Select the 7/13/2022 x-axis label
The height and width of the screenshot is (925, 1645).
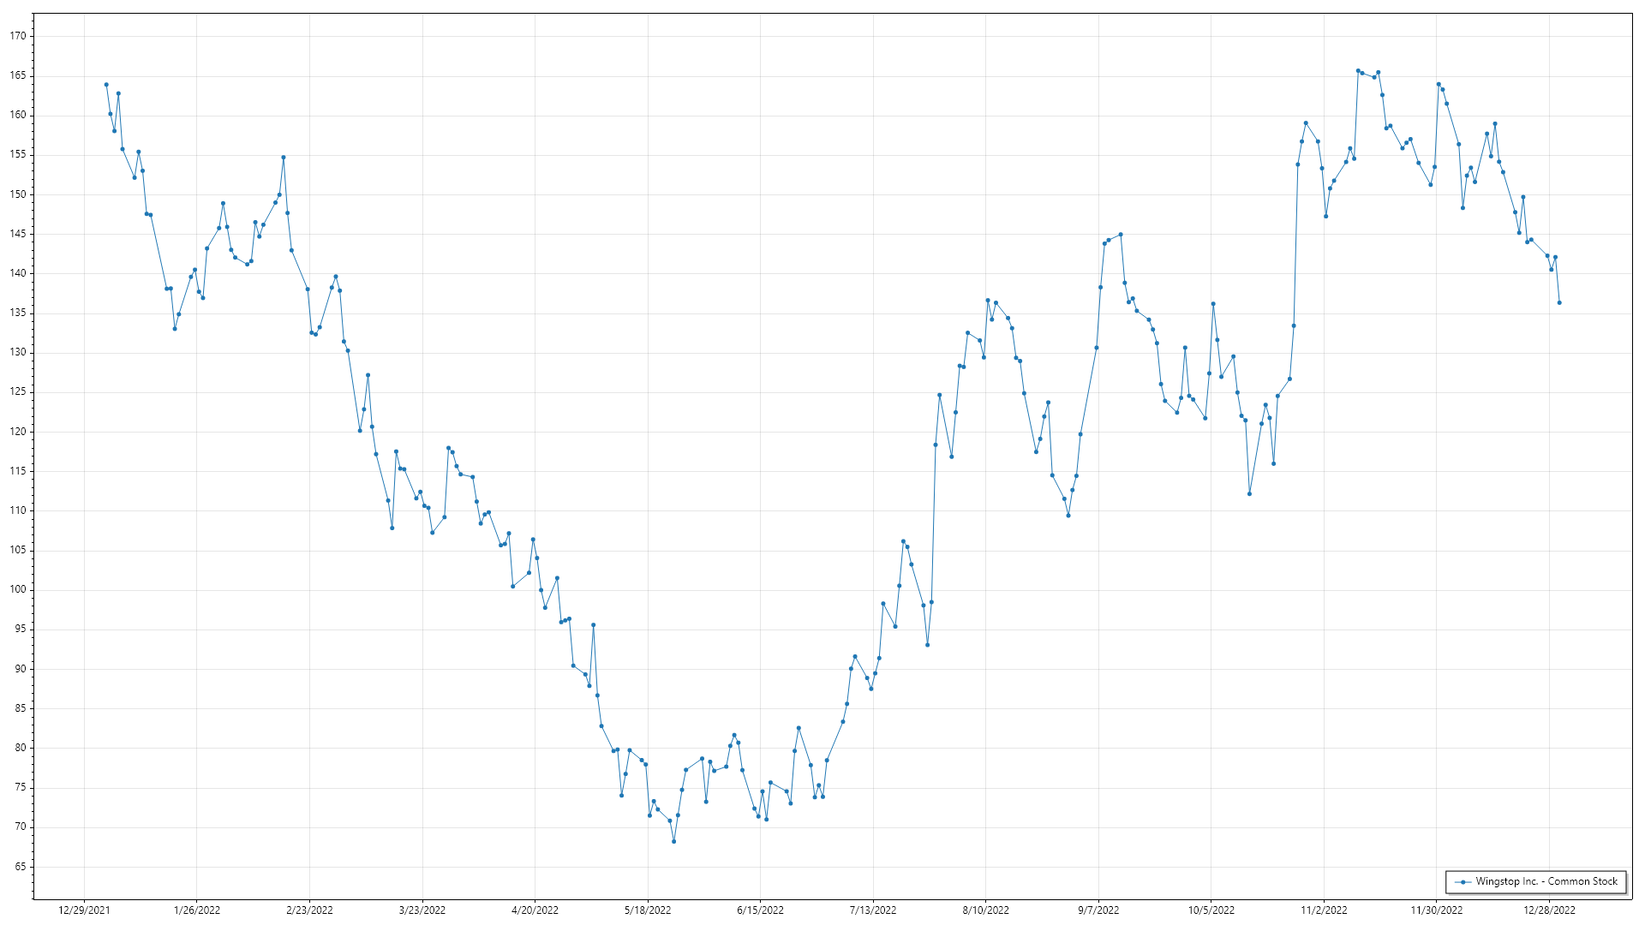pyautogui.click(x=873, y=910)
